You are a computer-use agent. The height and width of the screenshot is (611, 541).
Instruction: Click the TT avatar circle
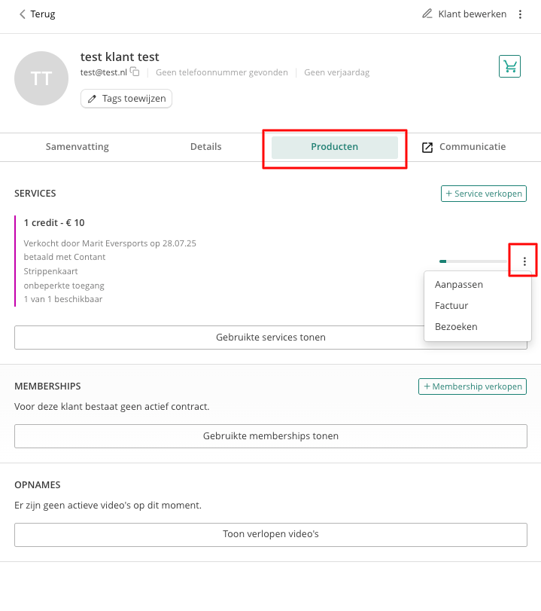pos(41,78)
